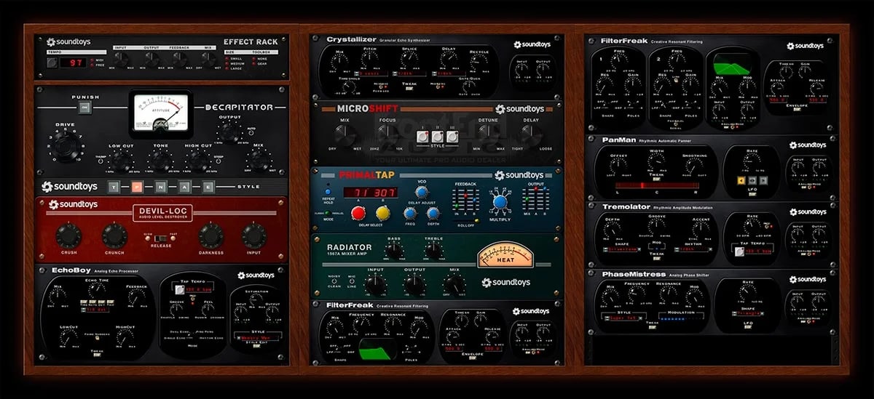Click the Decapitator Output knob

tap(229, 132)
